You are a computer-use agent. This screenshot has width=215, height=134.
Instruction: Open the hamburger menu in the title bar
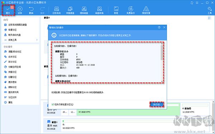point(197,3)
